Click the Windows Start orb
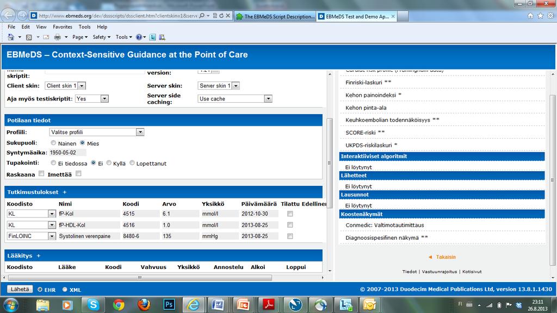 point(11,305)
